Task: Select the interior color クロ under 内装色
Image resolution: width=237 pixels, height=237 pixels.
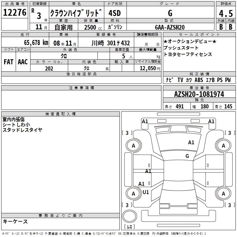Action: (x=87, y=68)
